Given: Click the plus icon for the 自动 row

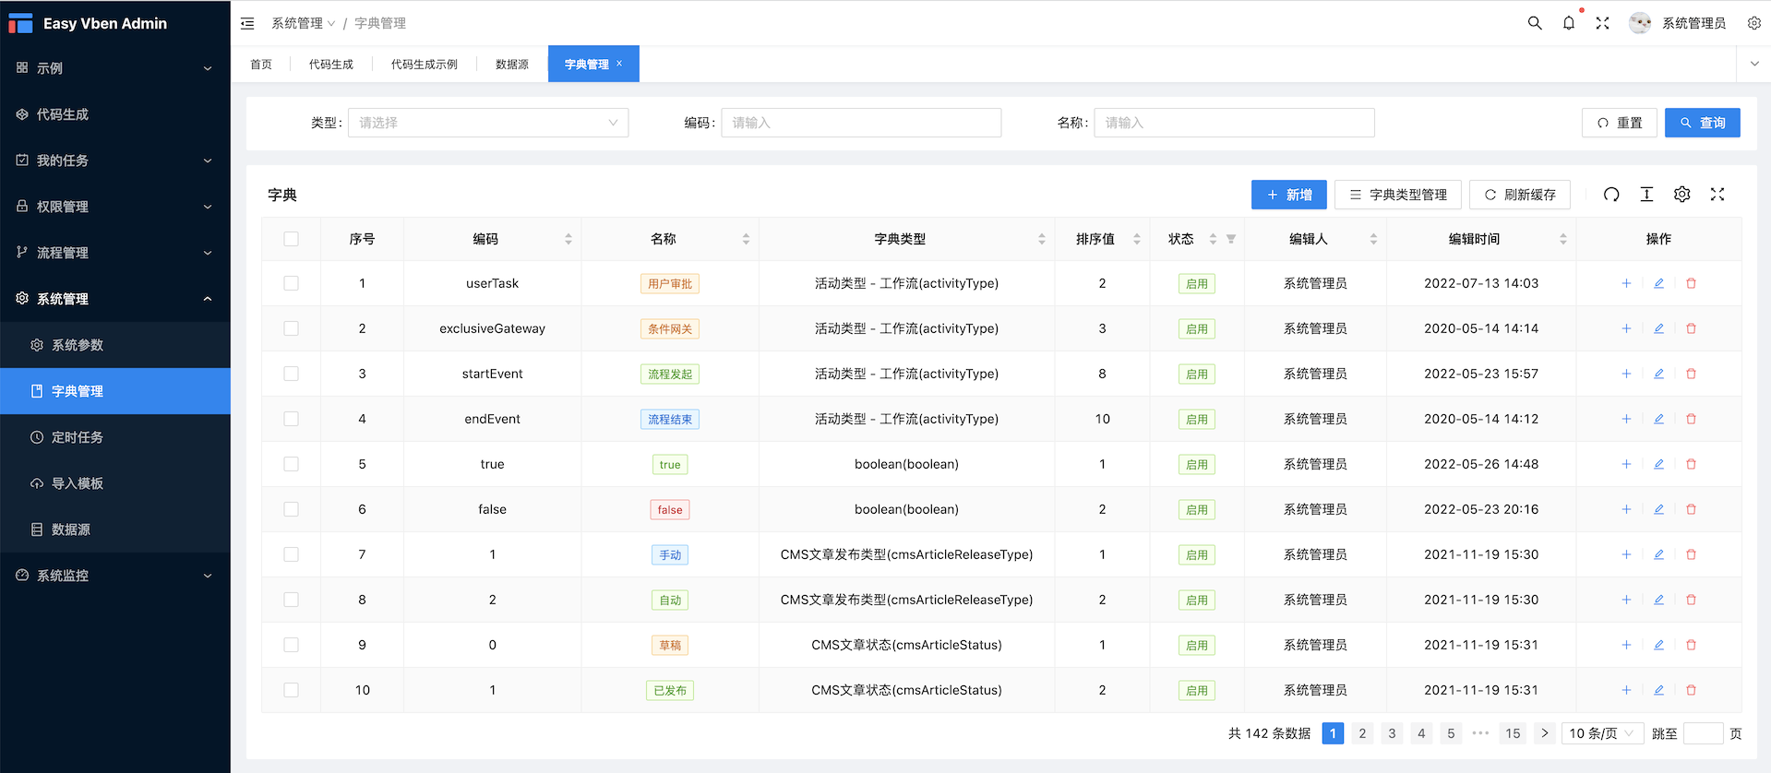Looking at the screenshot, I should coord(1626,600).
